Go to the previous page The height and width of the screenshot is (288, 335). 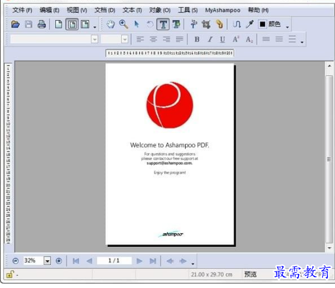coord(89,261)
